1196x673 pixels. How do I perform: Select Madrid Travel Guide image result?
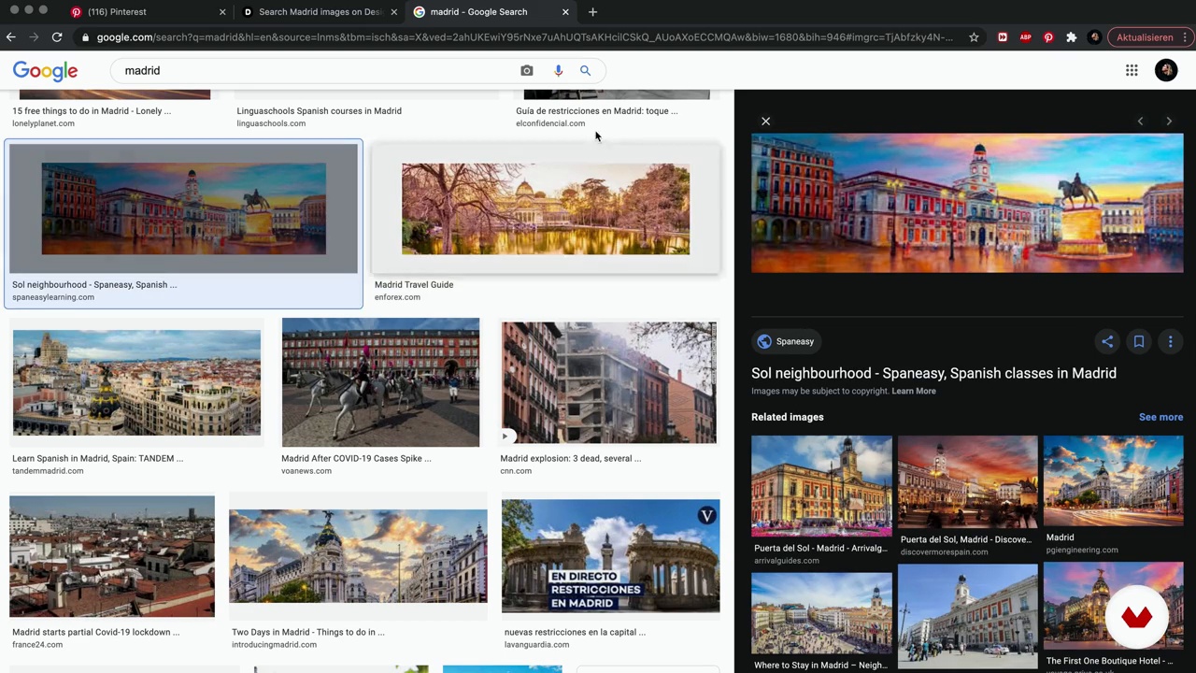546,208
